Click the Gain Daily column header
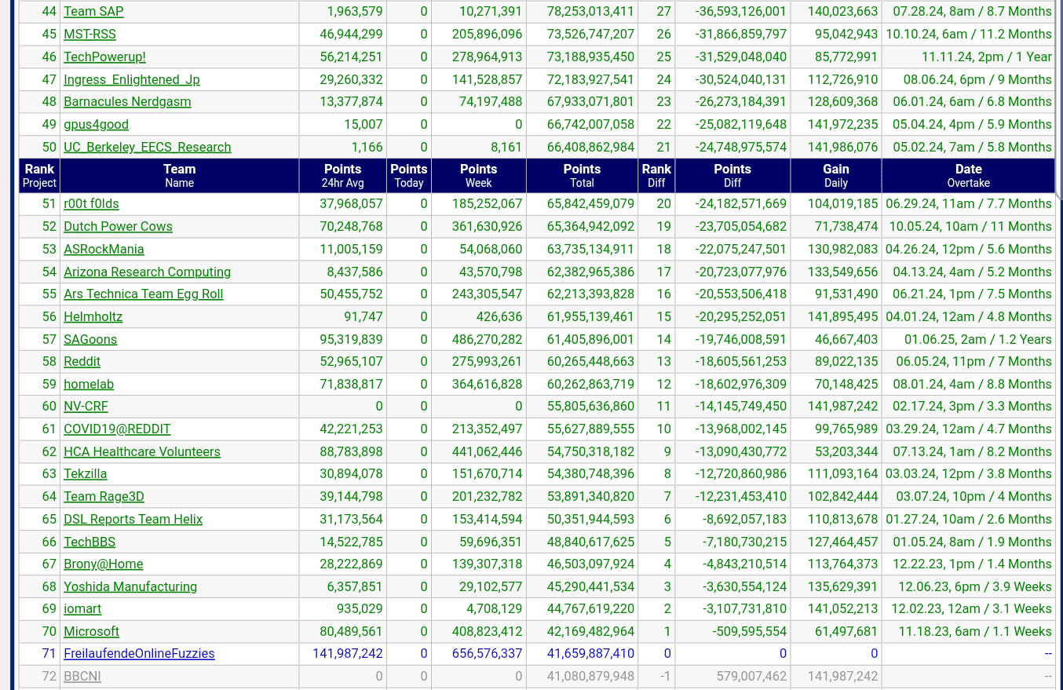This screenshot has height=690, width=1063. (836, 176)
